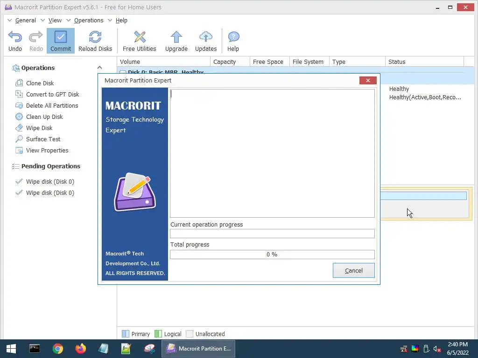
Task: Select second pending Wipe disk (Disk 0) entry
Action: [x=50, y=193]
